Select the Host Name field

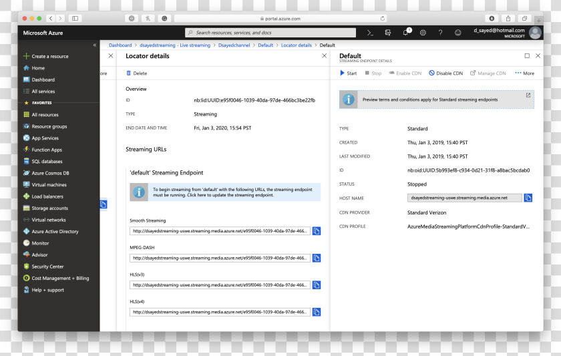[x=464, y=198]
